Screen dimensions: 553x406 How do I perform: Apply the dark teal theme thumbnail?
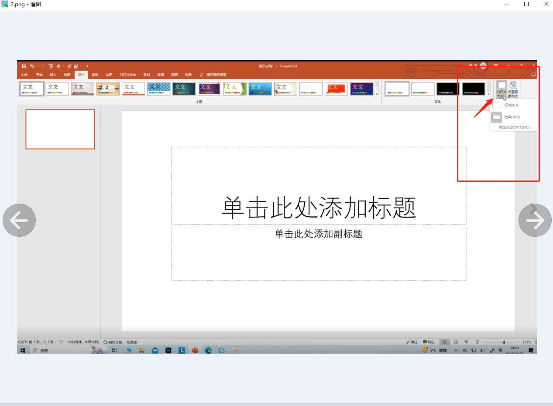tap(184, 89)
